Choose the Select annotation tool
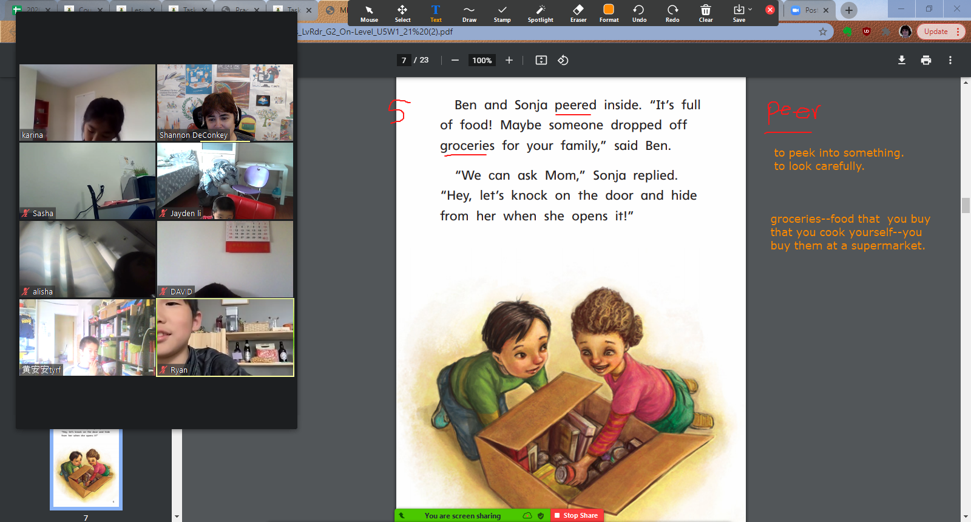The width and height of the screenshot is (971, 522). tap(402, 13)
